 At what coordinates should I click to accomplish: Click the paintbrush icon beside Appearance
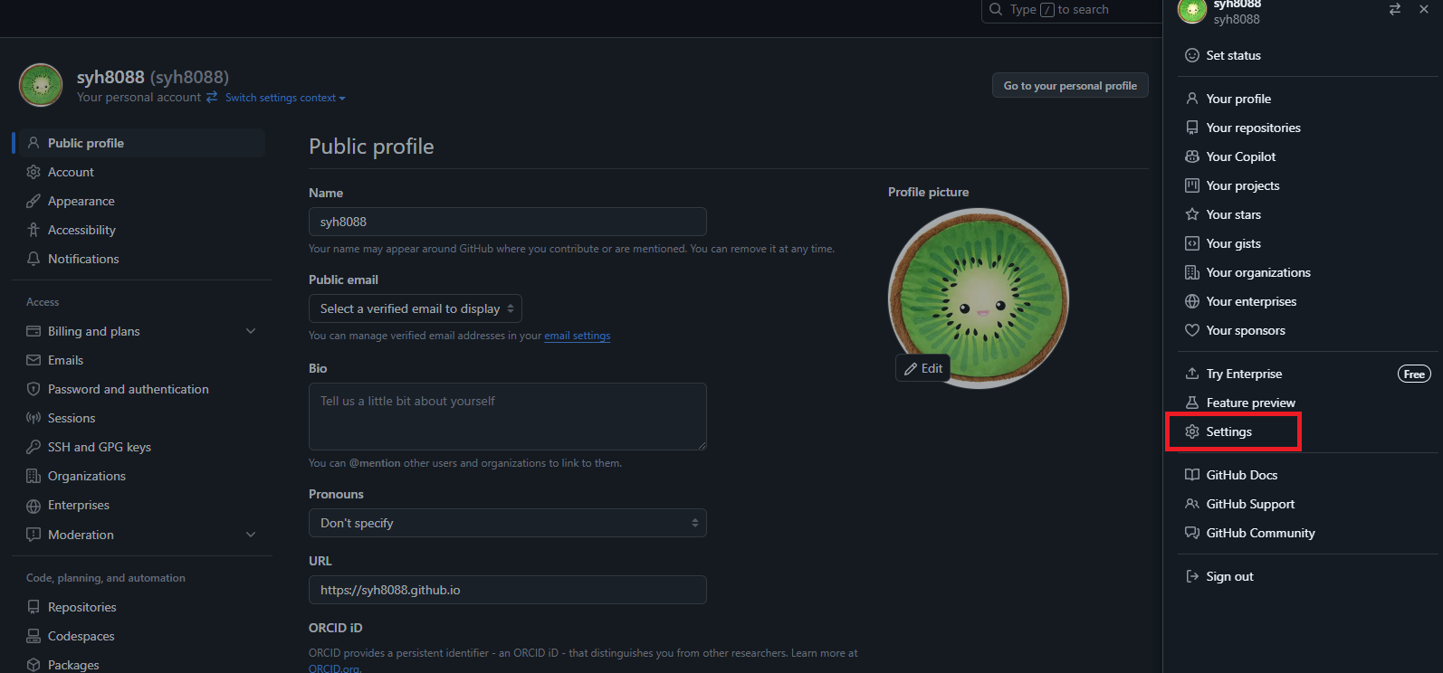(33, 201)
